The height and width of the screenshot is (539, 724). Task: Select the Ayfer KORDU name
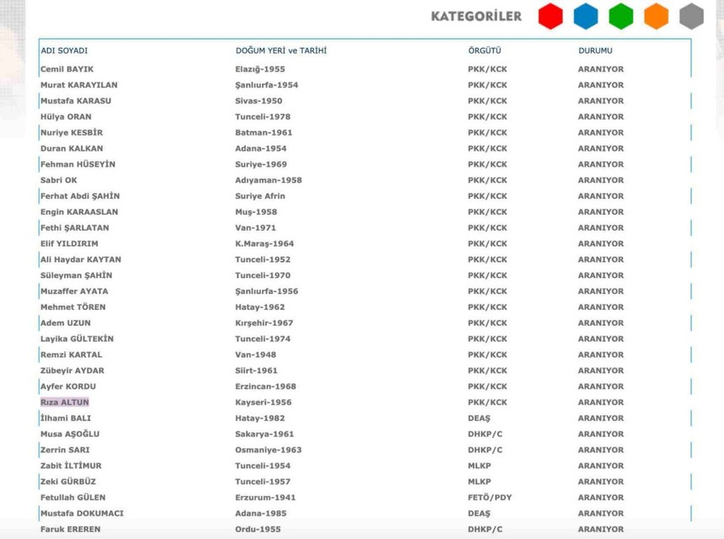tap(68, 387)
